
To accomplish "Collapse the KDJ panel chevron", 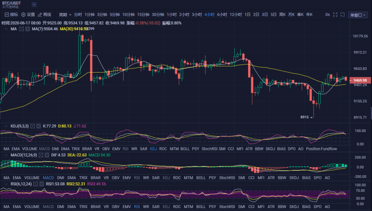I will 6,126.
